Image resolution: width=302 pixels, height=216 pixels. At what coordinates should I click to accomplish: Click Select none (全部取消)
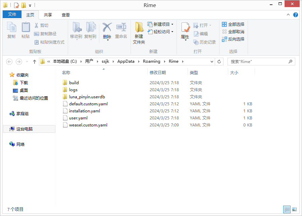[233, 32]
